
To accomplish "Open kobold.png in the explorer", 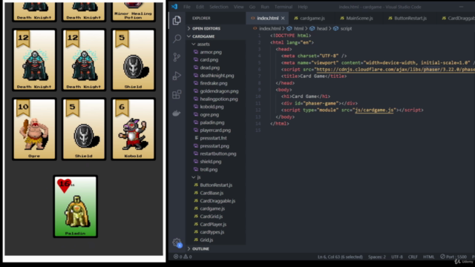I will pyautogui.click(x=212, y=107).
